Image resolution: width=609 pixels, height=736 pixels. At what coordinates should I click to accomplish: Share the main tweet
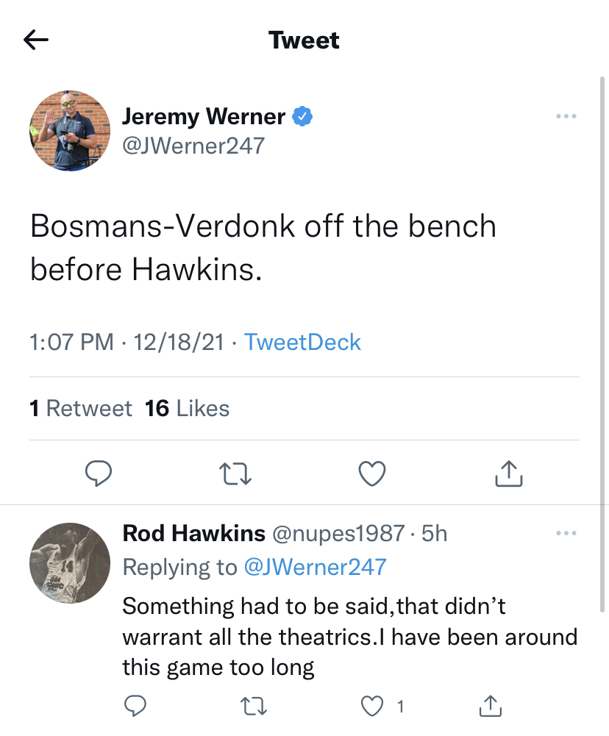[x=508, y=474]
